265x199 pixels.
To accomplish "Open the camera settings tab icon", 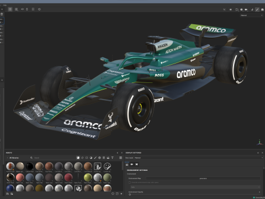I will [x=132, y=164].
